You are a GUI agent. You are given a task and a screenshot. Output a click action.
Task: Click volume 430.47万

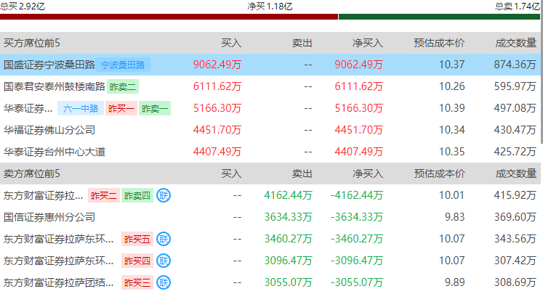(x=515, y=130)
